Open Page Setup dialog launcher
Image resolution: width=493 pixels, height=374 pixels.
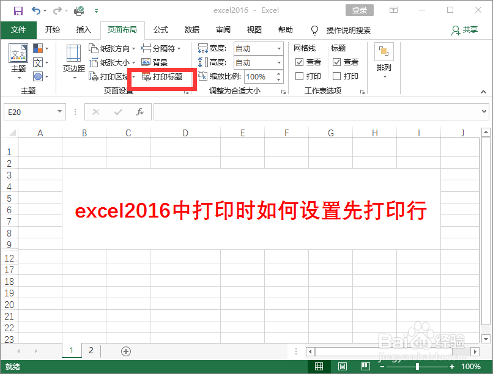pyautogui.click(x=187, y=92)
